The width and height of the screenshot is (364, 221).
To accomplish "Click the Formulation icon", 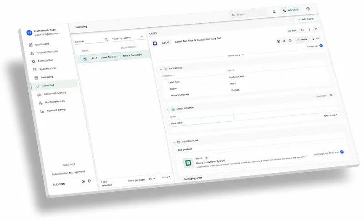I will pyautogui.click(x=33, y=62).
